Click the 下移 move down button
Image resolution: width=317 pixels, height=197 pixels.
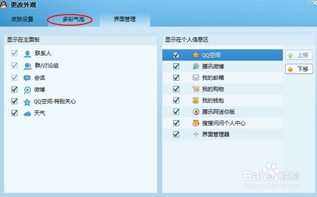click(299, 69)
